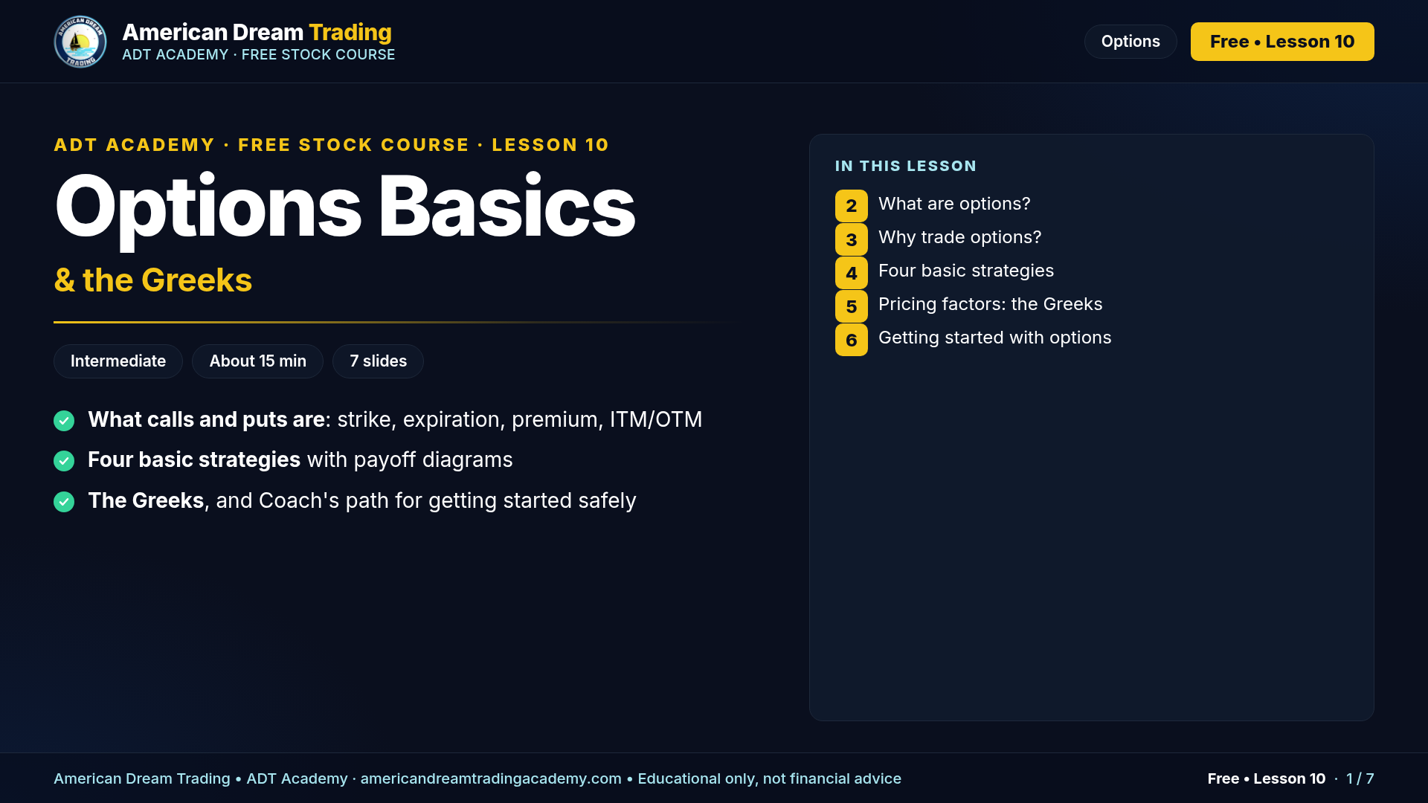This screenshot has width=1428, height=803.
Task: Open the 'What are options?' lesson item
Action: (x=954, y=204)
